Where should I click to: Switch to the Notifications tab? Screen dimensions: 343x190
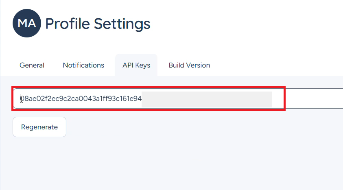tap(83, 65)
